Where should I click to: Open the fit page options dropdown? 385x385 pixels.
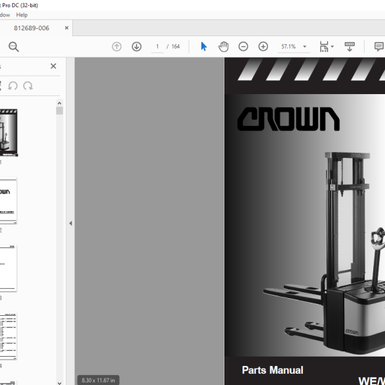coord(327,47)
